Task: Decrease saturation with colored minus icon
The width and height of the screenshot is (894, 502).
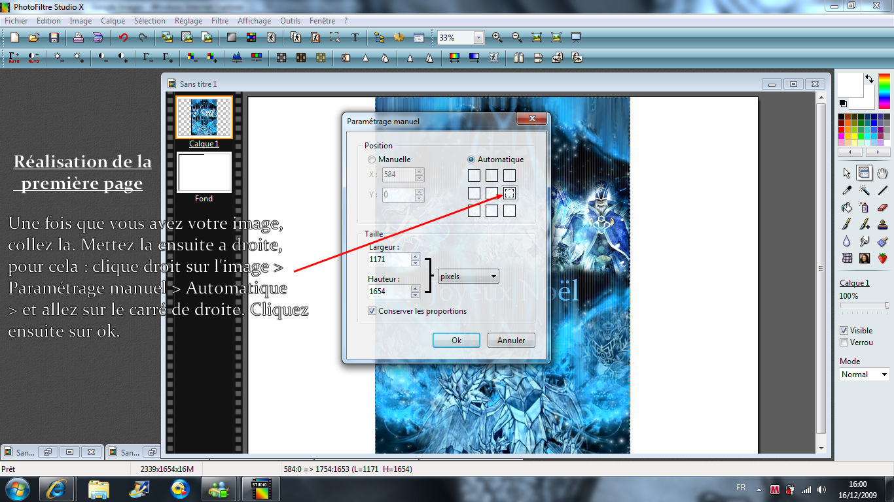Action: coord(192,58)
